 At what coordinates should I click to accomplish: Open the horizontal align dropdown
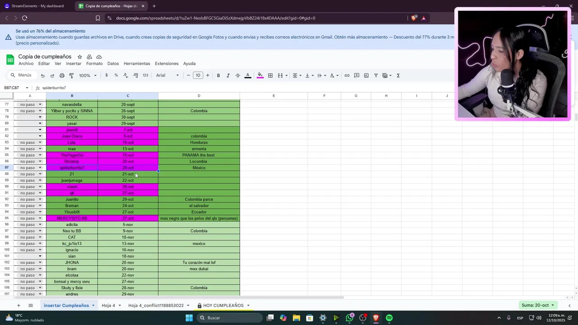pyautogui.click(x=297, y=75)
